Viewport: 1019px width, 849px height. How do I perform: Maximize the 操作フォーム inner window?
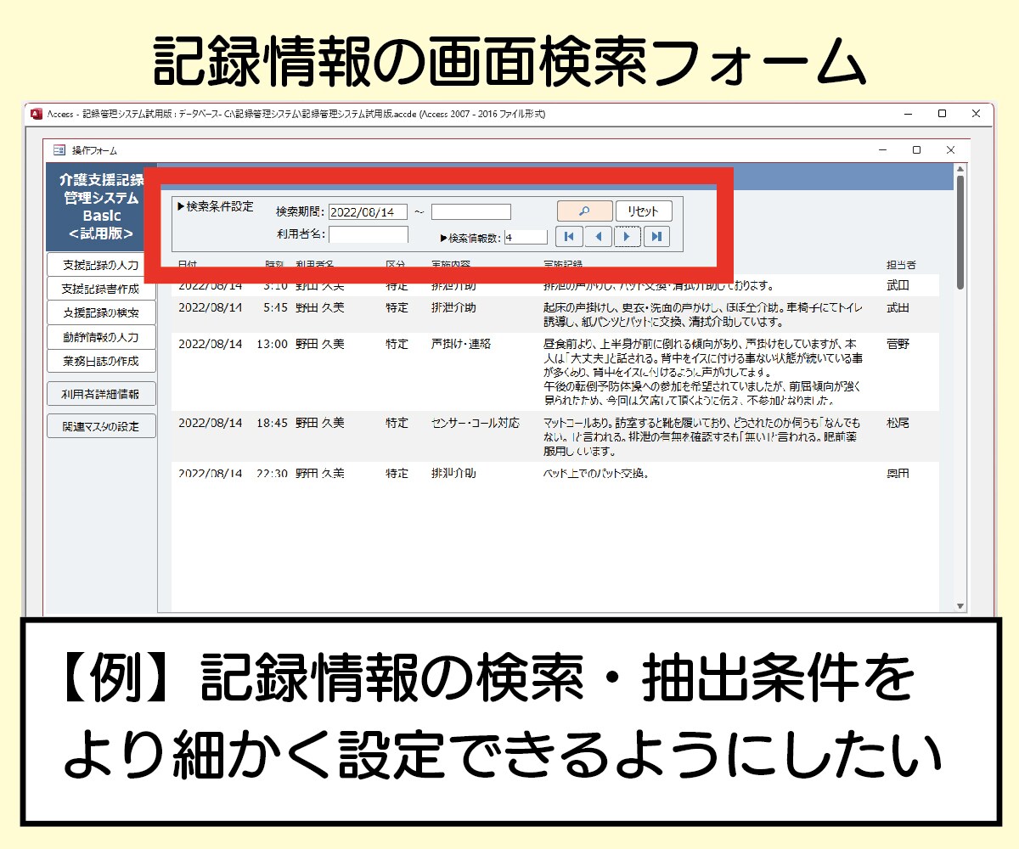coord(916,150)
